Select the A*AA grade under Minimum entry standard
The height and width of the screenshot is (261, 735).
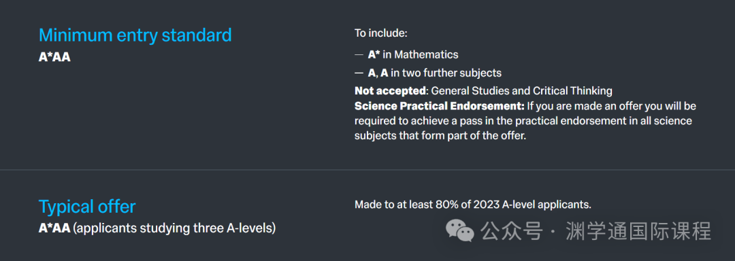pos(54,58)
